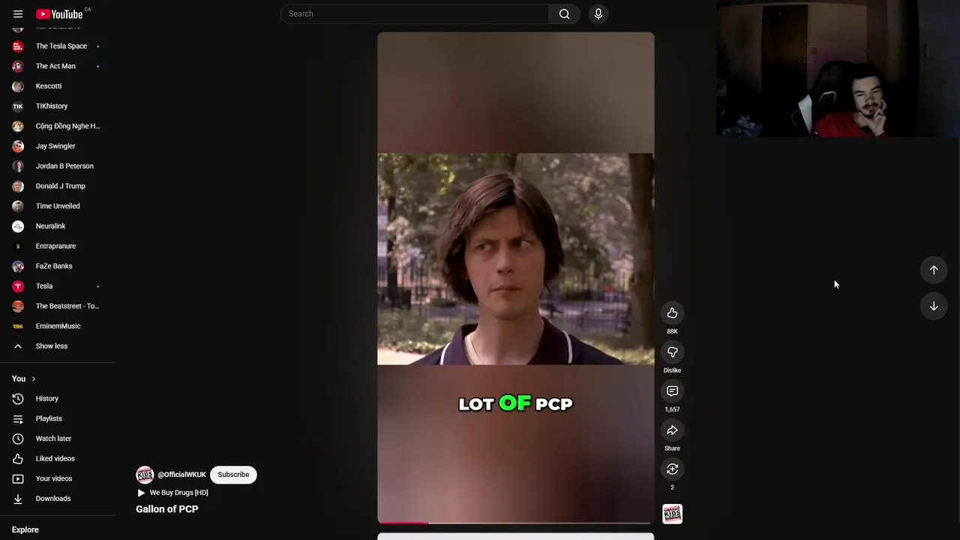Share this Short
Screen dimensions: 960x540
pos(672,430)
